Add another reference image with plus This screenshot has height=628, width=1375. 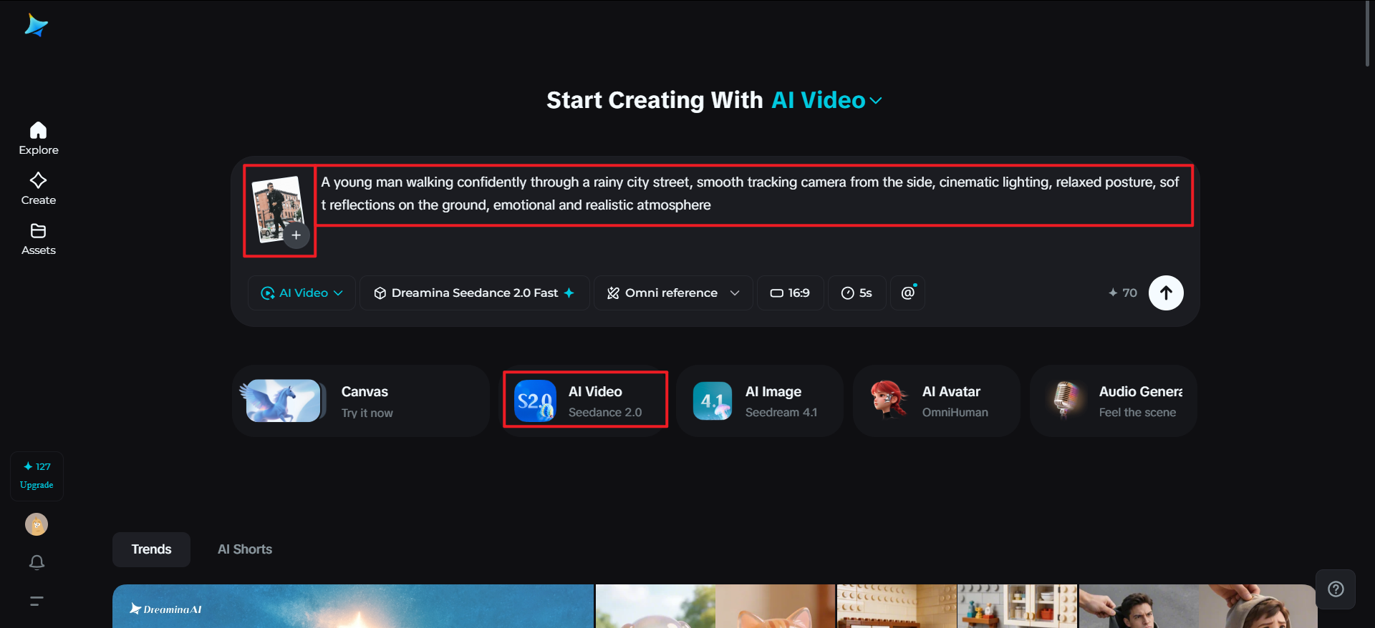tap(296, 235)
